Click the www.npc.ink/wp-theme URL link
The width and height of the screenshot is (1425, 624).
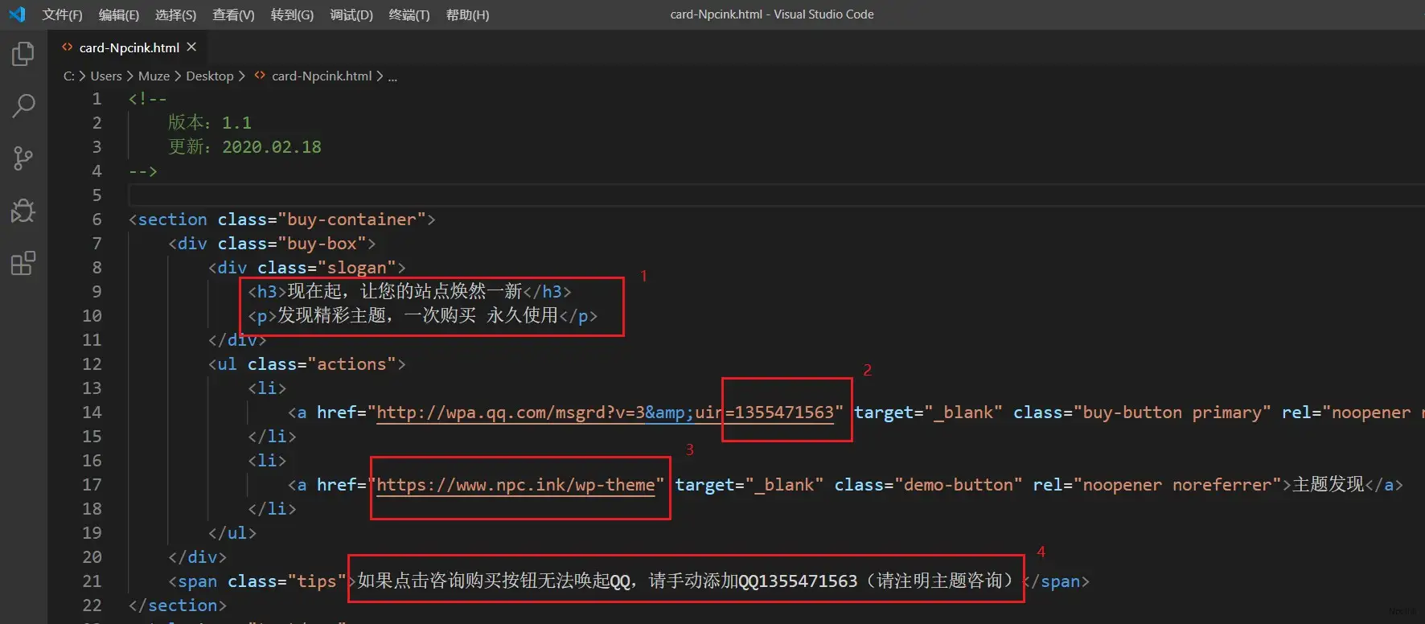515,485
